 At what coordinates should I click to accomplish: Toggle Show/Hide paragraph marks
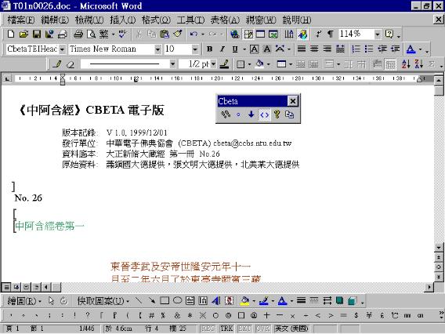point(331,34)
